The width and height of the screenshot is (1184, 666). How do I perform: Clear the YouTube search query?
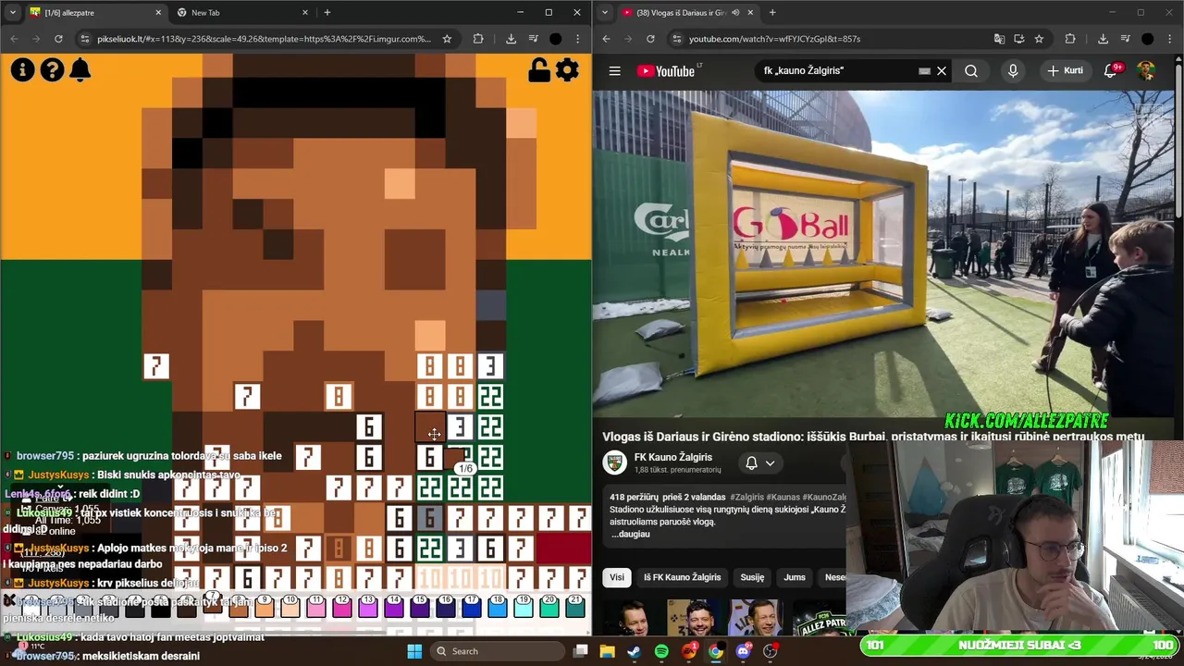click(x=942, y=71)
